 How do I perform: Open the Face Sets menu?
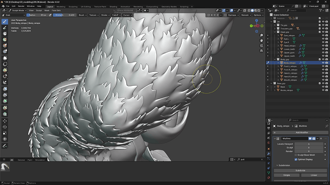point(56,10)
